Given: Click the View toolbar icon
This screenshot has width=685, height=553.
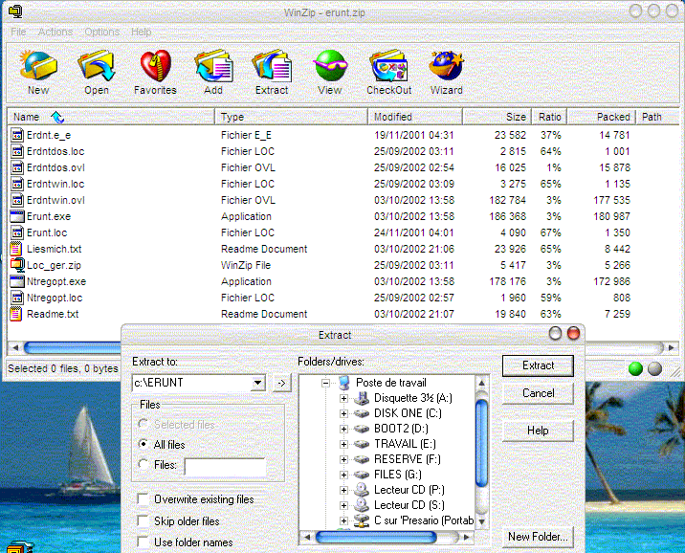Looking at the screenshot, I should pos(330,67).
